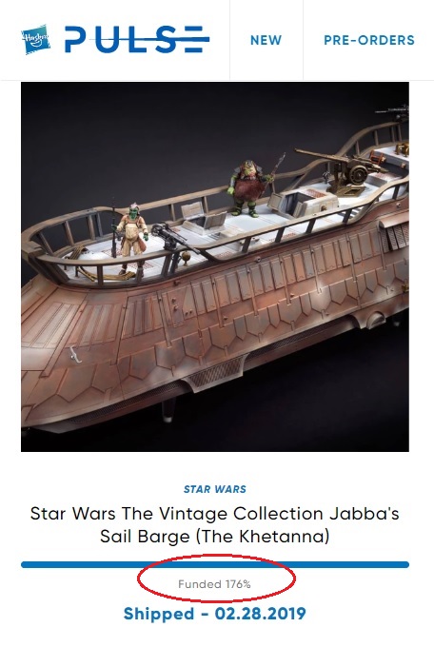The image size is (434, 647).
Task: Go to the PRE-ORDERS section
Action: [369, 40]
